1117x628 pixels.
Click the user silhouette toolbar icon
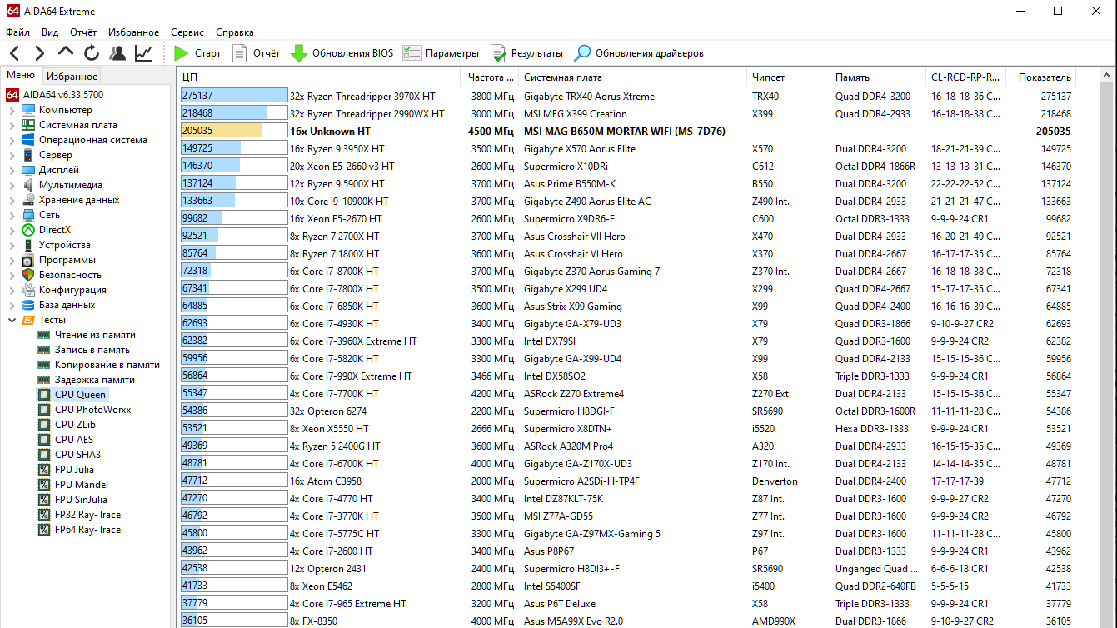pos(117,53)
